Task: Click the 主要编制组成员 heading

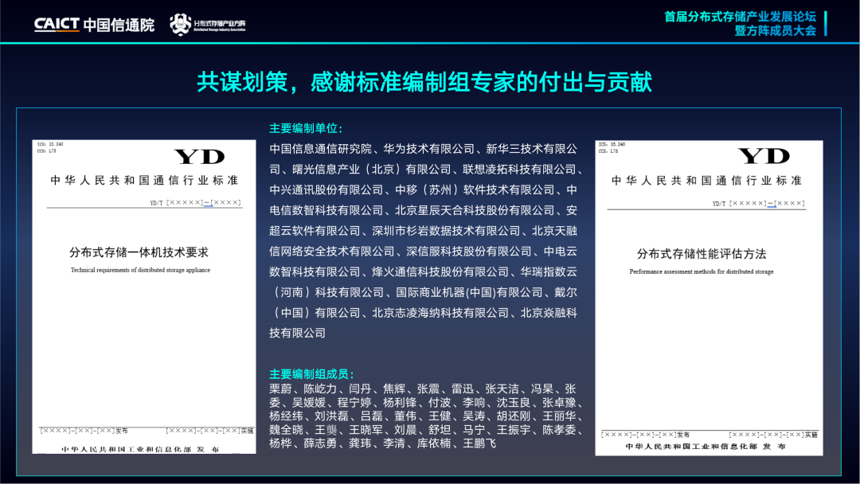Action: tap(311, 374)
